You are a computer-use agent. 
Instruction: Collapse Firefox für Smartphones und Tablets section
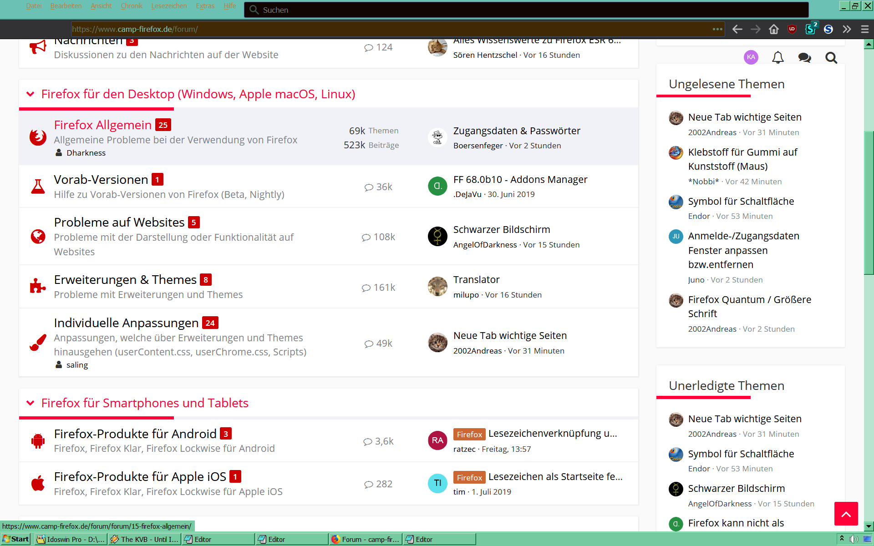click(30, 403)
